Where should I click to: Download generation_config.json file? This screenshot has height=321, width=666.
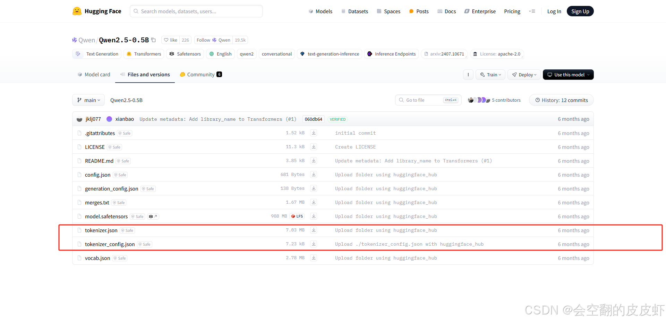(x=314, y=188)
